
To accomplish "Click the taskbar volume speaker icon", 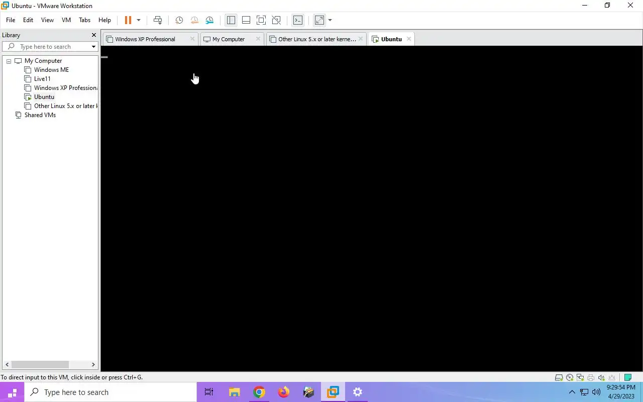I will [596, 392].
